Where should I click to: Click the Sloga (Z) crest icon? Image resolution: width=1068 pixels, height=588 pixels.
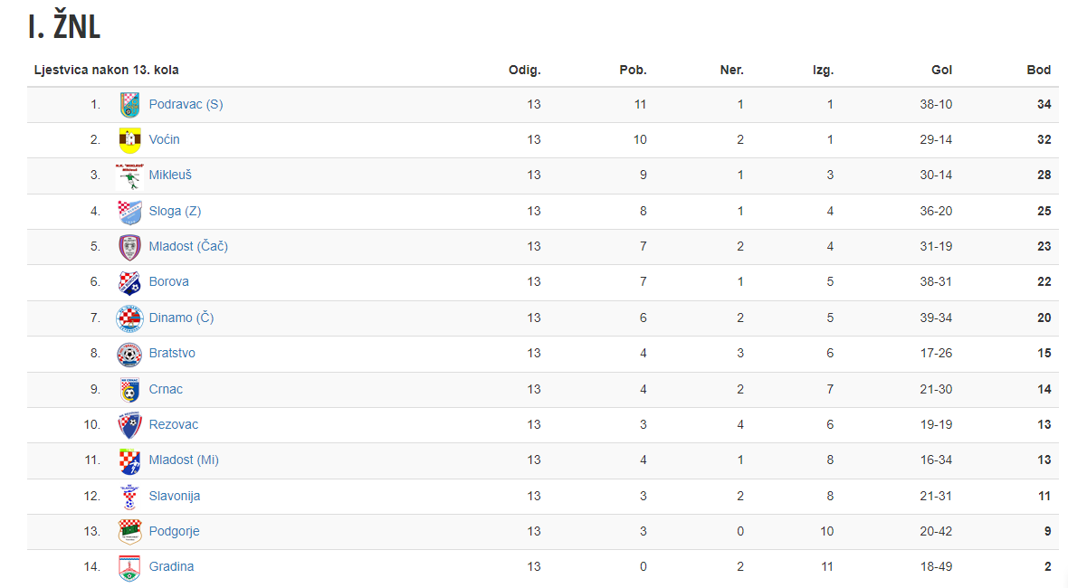(x=129, y=212)
